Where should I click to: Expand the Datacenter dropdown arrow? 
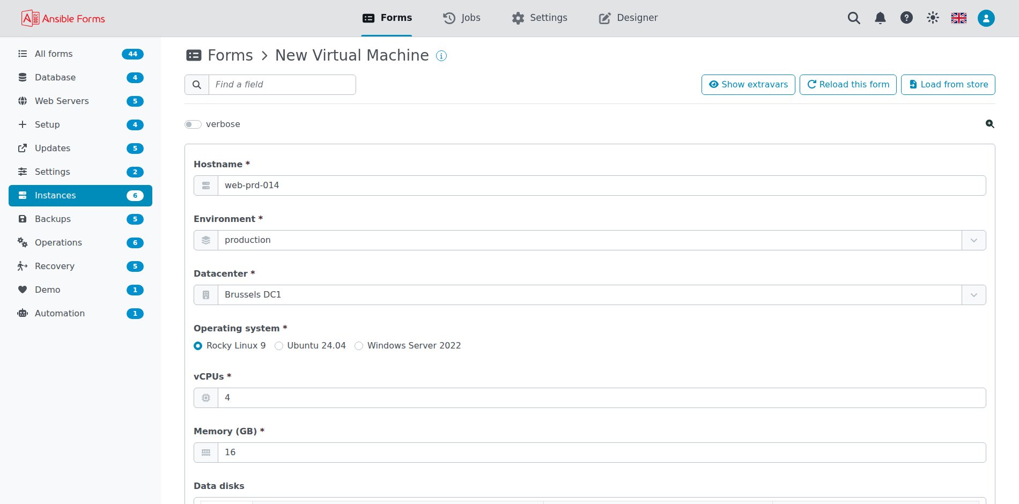pyautogui.click(x=974, y=295)
